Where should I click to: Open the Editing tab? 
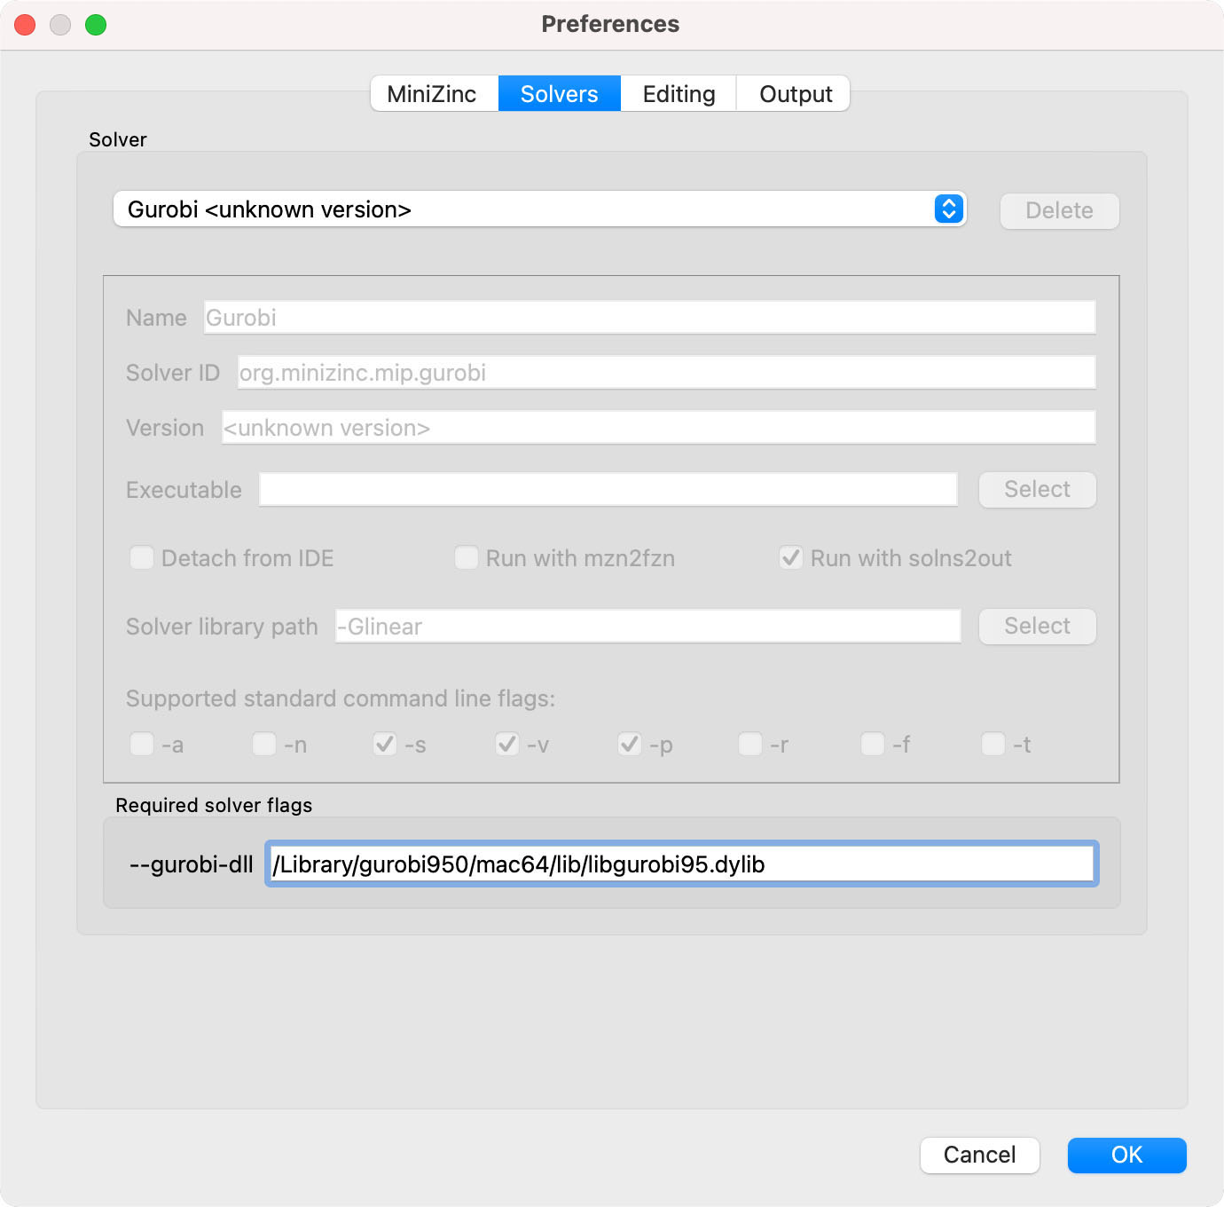(x=679, y=93)
